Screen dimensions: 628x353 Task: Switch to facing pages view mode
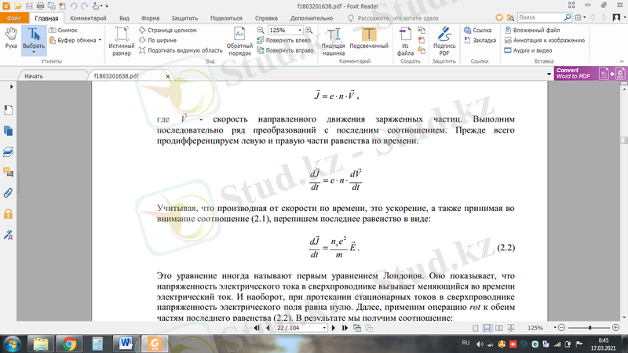[x=499, y=327]
